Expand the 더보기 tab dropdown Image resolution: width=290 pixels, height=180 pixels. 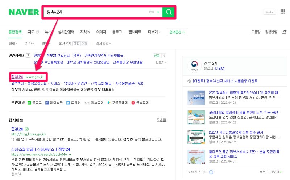coord(154,32)
